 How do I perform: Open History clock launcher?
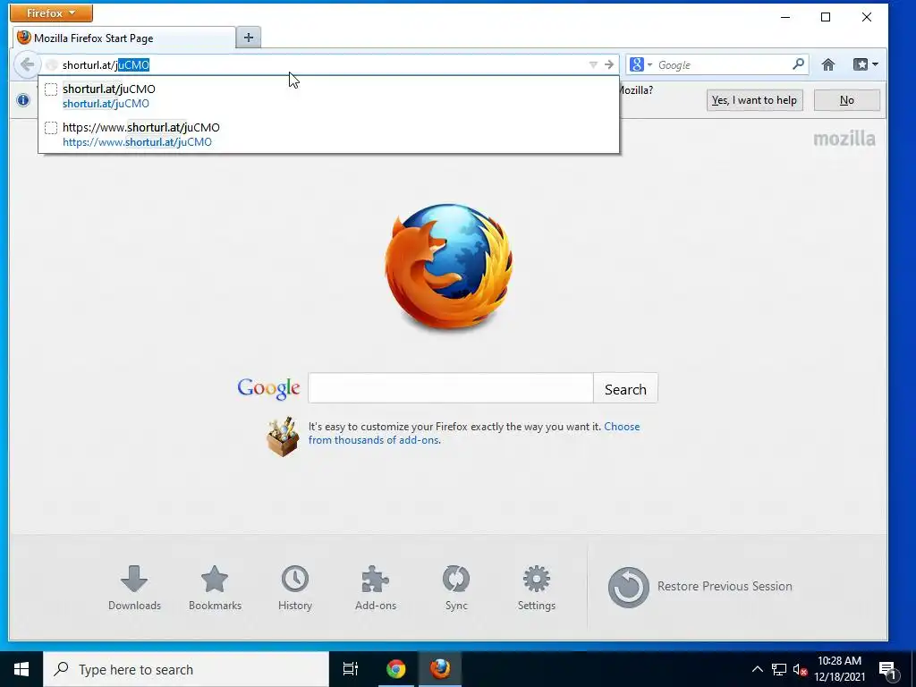pyautogui.click(x=295, y=588)
